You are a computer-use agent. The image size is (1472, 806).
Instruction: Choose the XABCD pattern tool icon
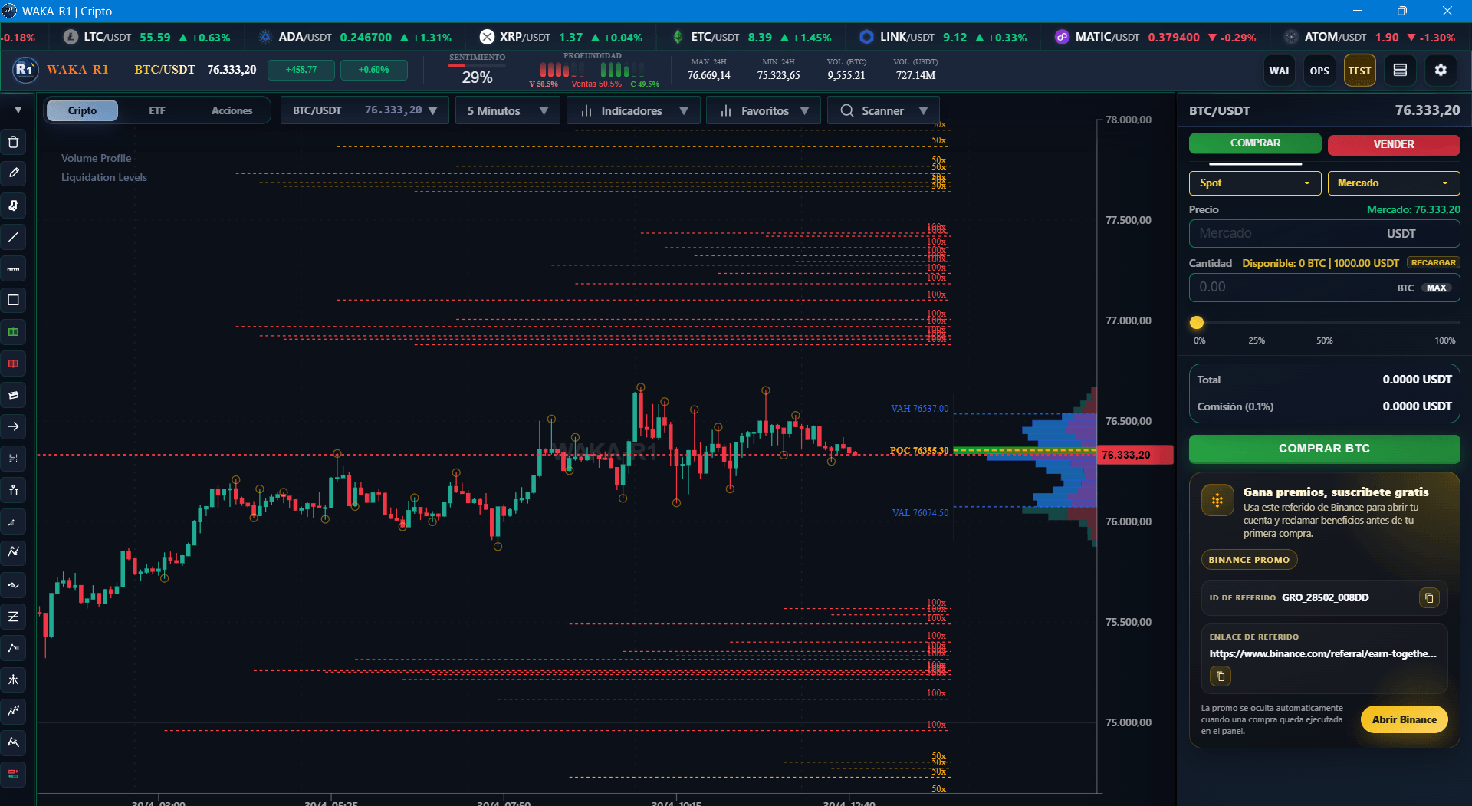pos(13,553)
